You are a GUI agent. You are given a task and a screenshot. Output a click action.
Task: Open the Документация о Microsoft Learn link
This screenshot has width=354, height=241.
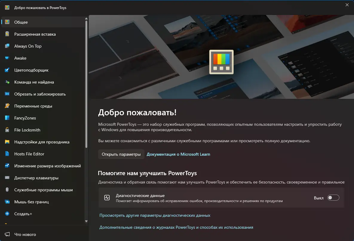click(178, 154)
